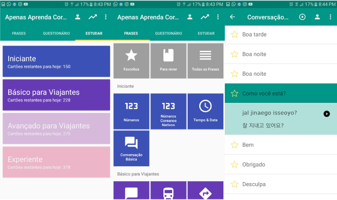Toggle the favorite star for Obrigado
The width and height of the screenshot is (337, 200).
(234, 164)
